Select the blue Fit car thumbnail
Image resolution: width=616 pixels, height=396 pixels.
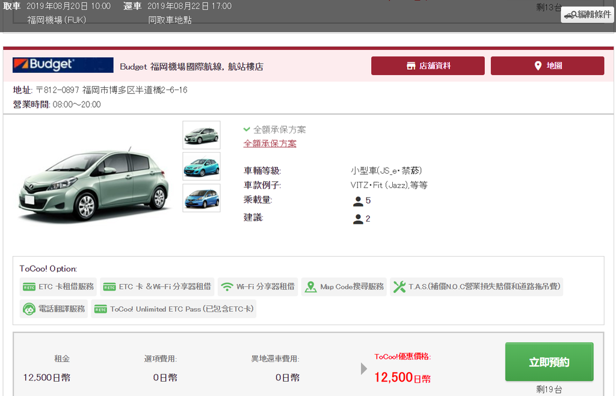202,198
